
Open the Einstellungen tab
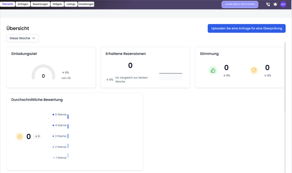[86, 4]
